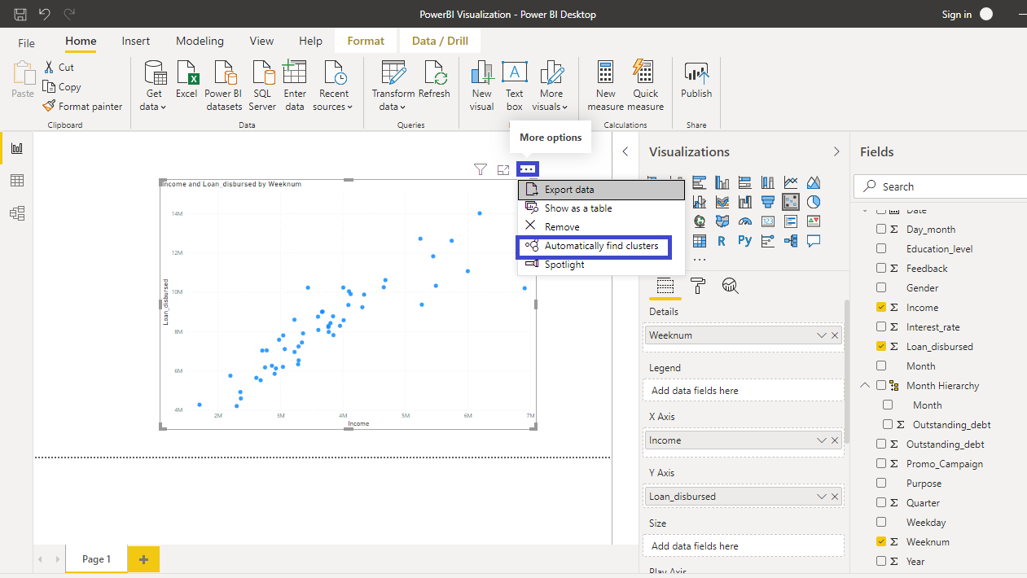Image resolution: width=1027 pixels, height=578 pixels.
Task: Collapse the Visualizations pane
Action: pyautogui.click(x=836, y=151)
